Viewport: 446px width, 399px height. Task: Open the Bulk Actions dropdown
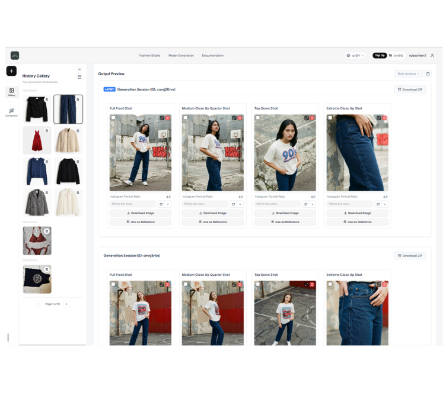tap(409, 74)
